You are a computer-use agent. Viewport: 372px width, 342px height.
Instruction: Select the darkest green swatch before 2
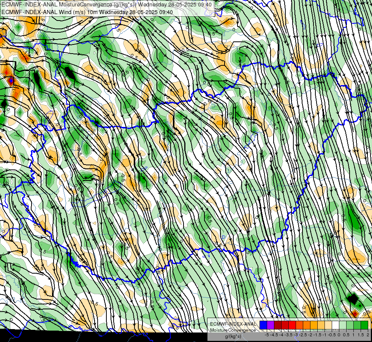pos(364,325)
